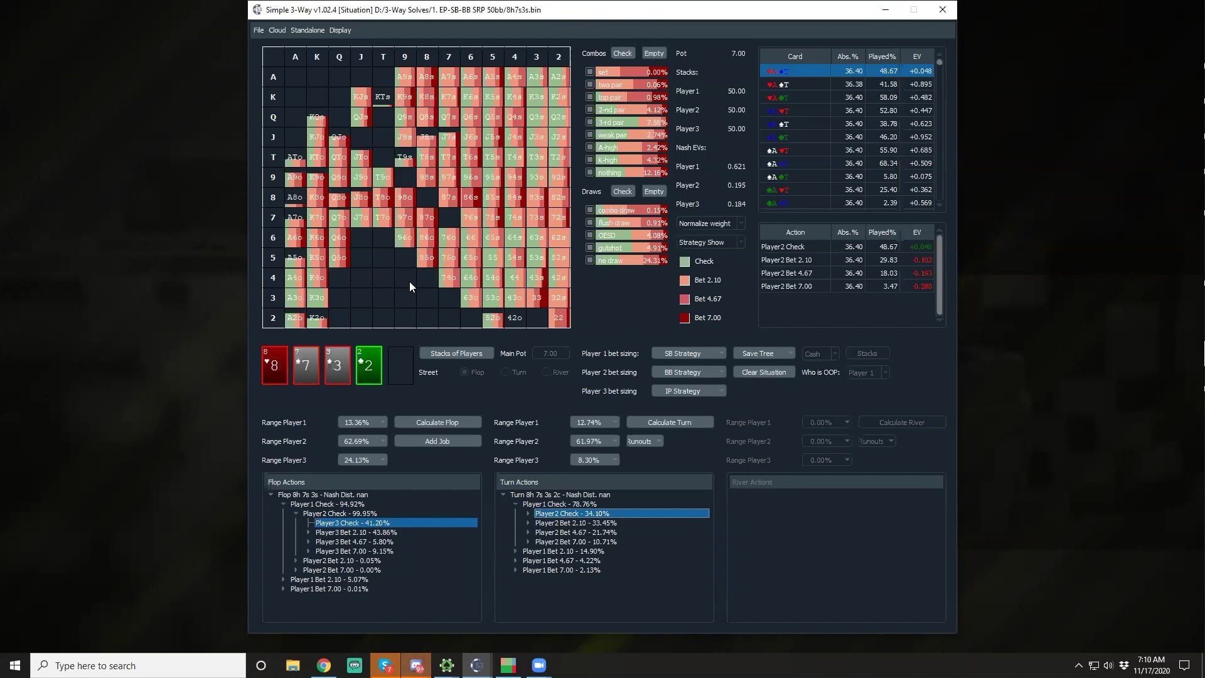Expand the Player3 Bet 2.10 flop node
This screenshot has width=1205, height=678.
[x=308, y=532]
